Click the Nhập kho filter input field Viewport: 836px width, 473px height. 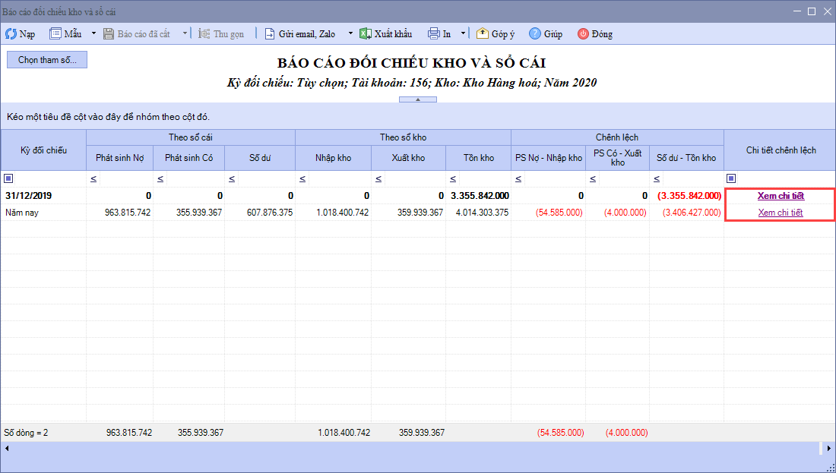(339, 179)
